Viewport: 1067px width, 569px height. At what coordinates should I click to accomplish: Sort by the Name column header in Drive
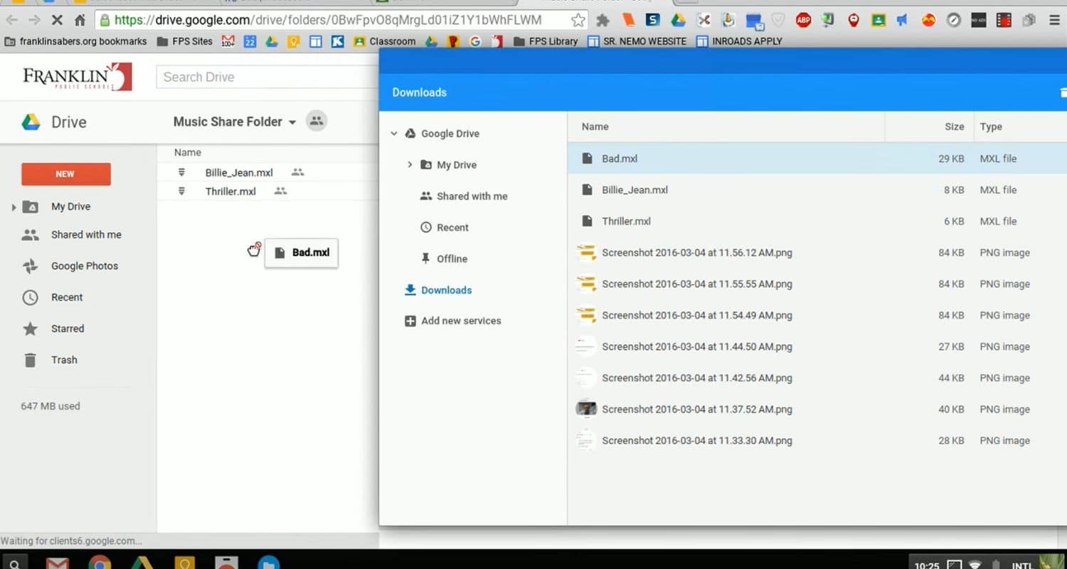188,152
